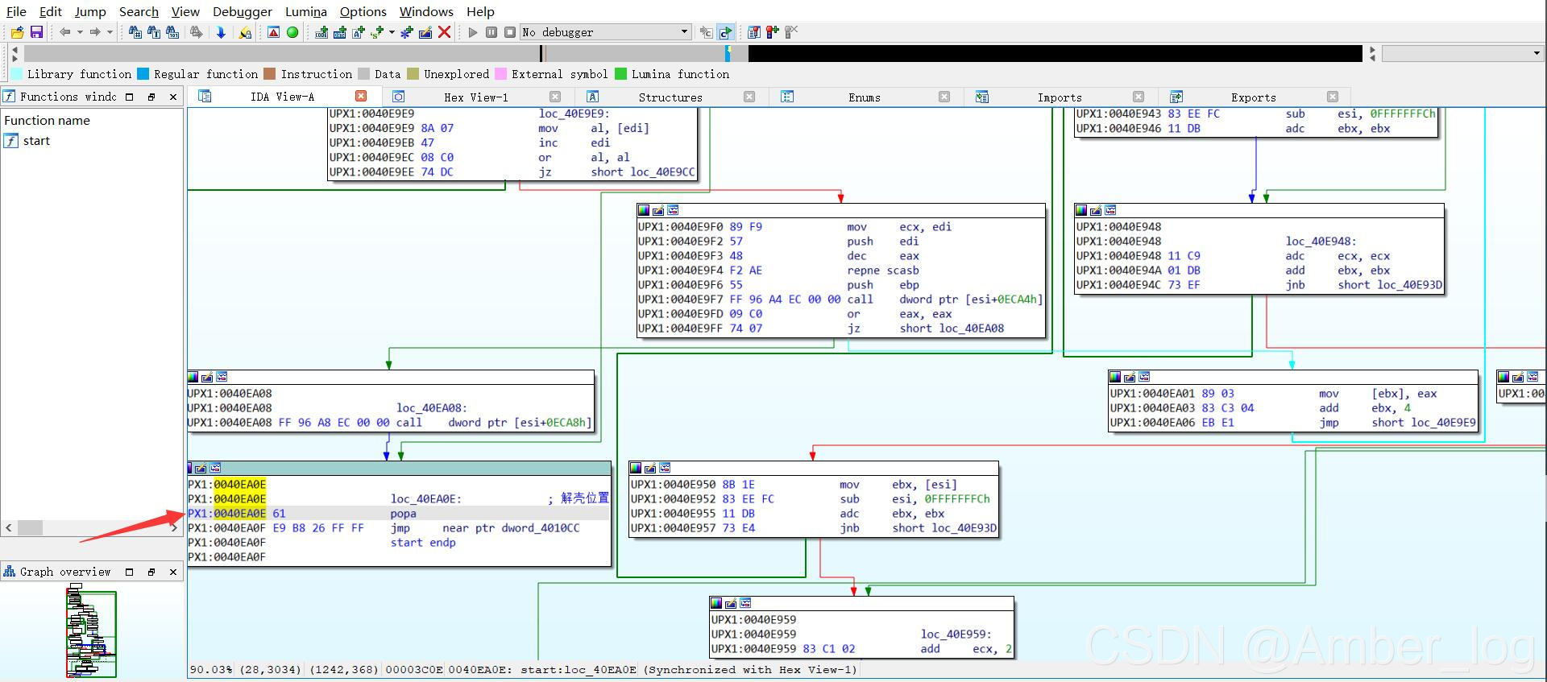Open the forward-history dropdown arrow
The height and width of the screenshot is (682, 1547).
(x=110, y=32)
